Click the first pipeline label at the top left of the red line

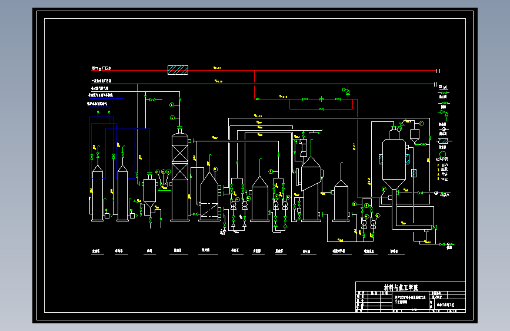(x=102, y=68)
